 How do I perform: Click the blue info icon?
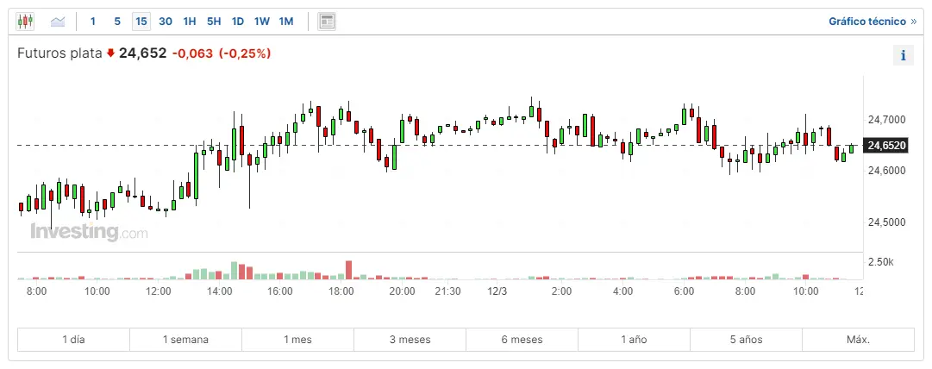(x=904, y=55)
